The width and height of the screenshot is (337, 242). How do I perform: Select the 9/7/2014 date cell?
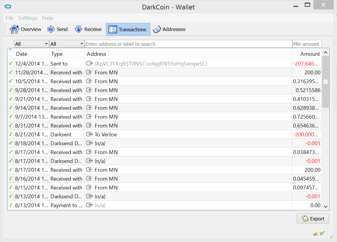(32, 117)
